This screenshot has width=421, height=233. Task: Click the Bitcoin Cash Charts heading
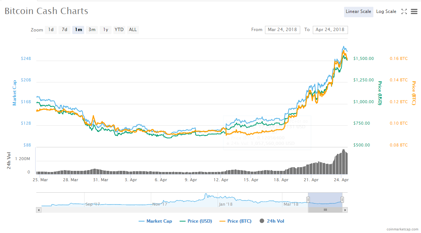(x=46, y=11)
